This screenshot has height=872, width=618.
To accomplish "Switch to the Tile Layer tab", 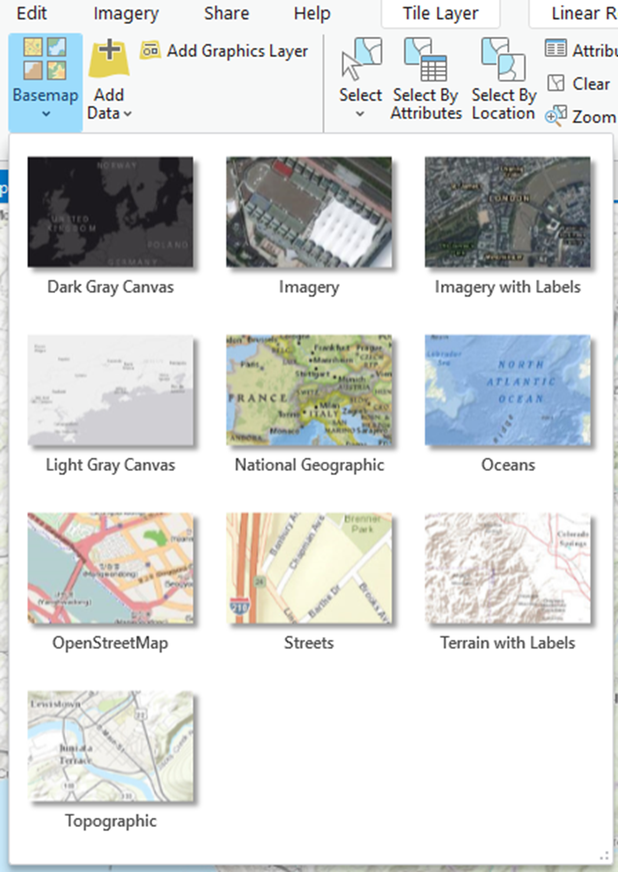I will click(440, 13).
